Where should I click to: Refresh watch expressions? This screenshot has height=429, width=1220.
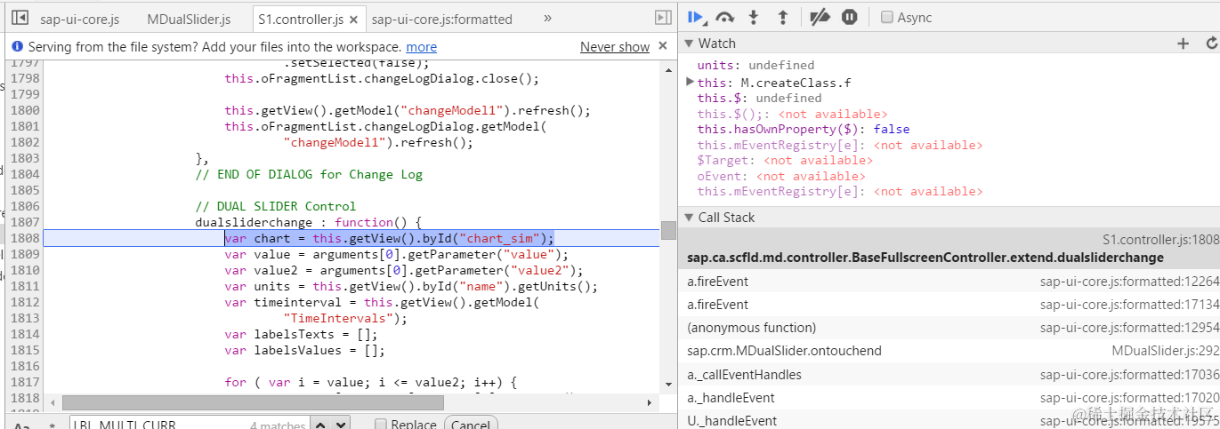tap(1211, 43)
